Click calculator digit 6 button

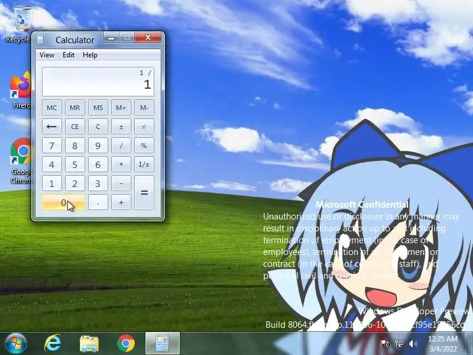[x=98, y=164]
